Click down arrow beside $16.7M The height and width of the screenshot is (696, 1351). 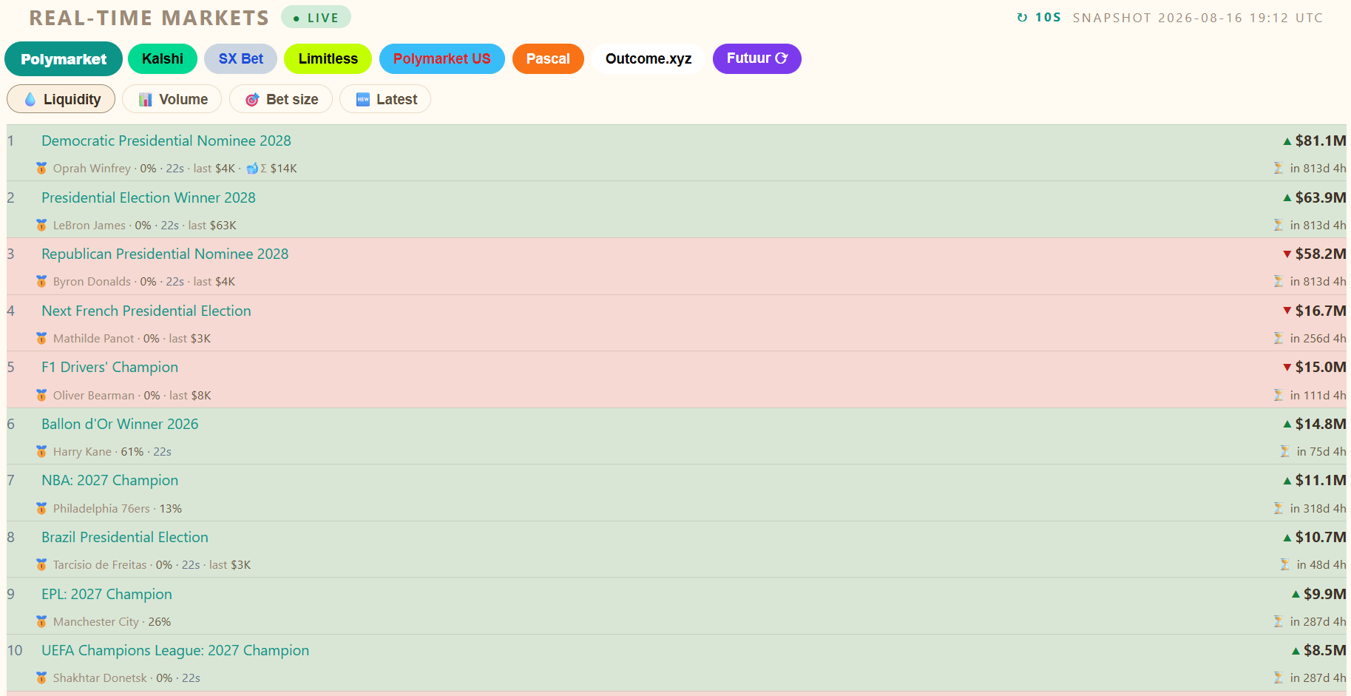click(1287, 311)
